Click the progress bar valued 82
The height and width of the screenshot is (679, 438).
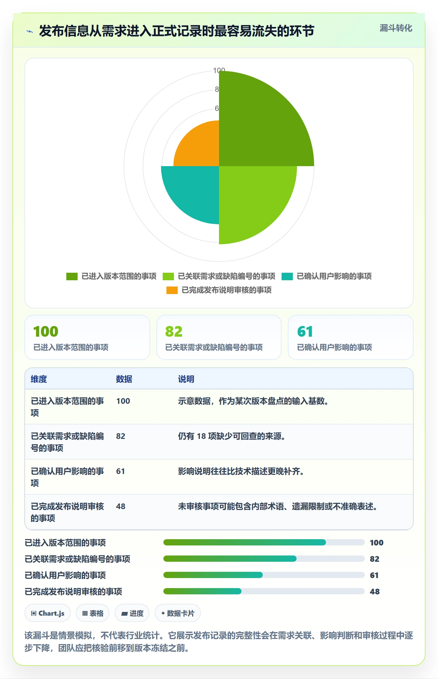[264, 559]
